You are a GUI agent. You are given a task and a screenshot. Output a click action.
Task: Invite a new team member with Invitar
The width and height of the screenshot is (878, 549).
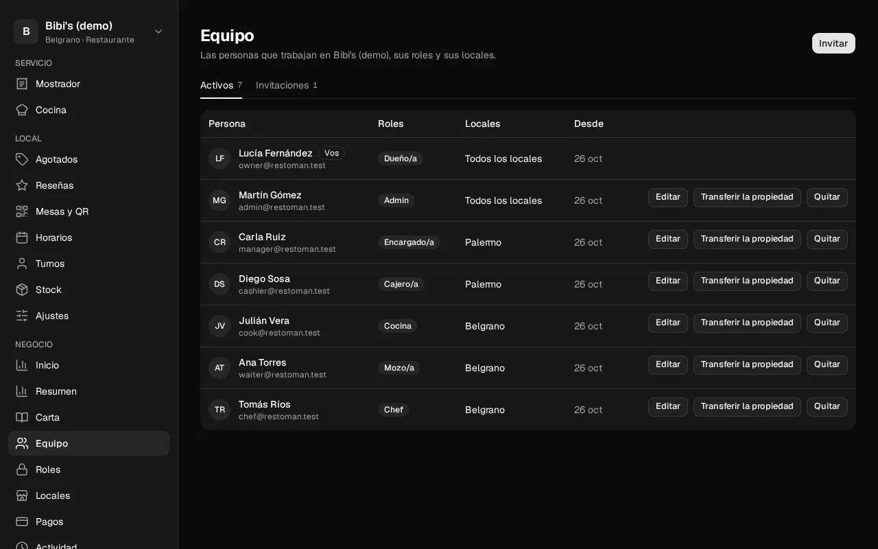(x=833, y=43)
